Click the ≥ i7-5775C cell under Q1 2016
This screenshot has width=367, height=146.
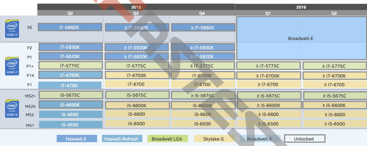[268, 66]
